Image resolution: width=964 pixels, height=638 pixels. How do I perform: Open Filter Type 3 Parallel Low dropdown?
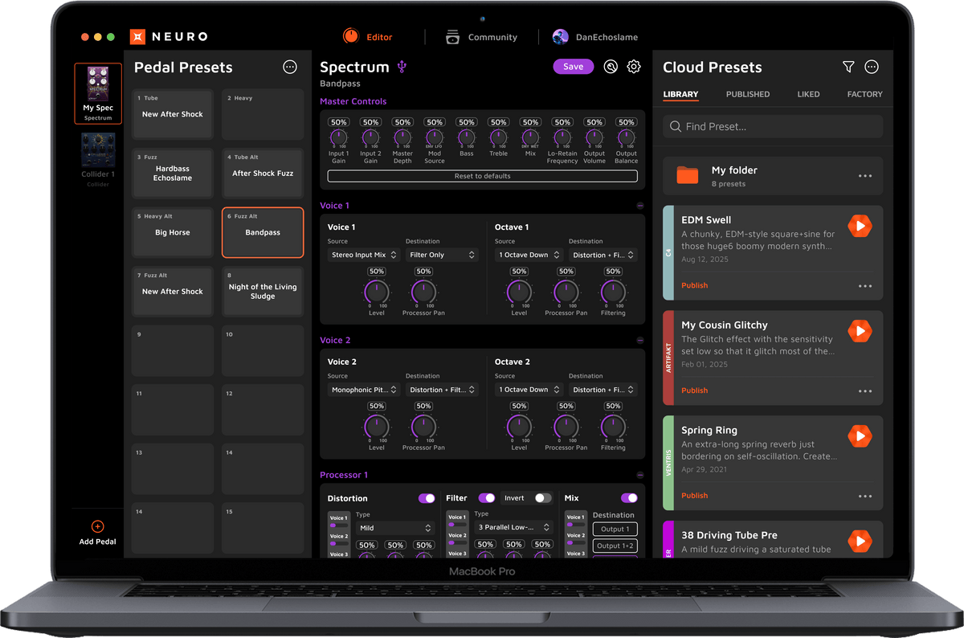(x=514, y=528)
